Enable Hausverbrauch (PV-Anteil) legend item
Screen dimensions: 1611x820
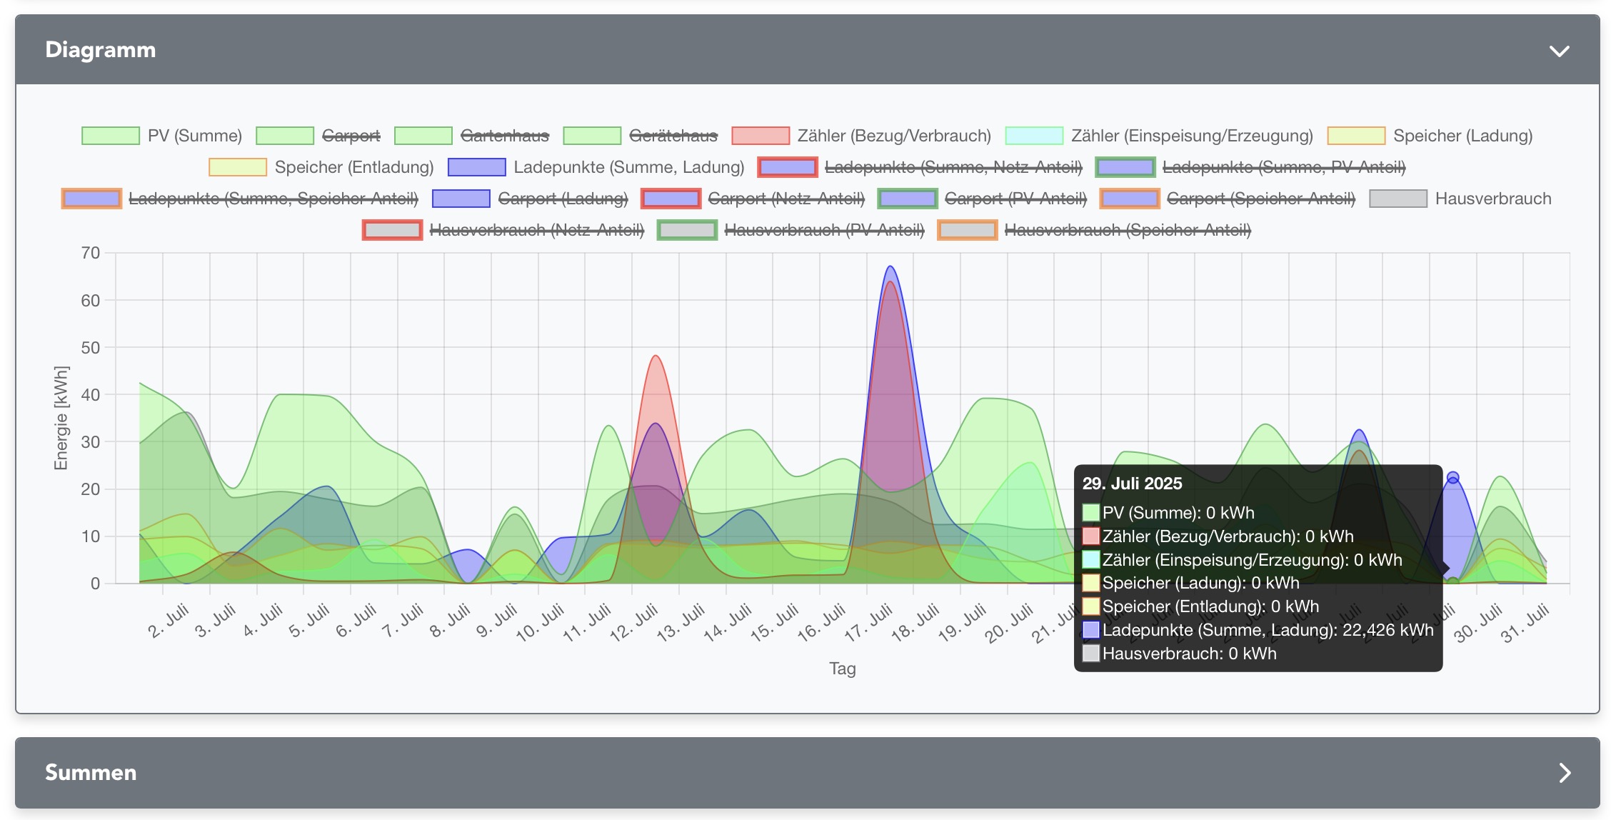point(823,230)
